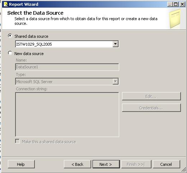
Task: Click the yellow notepad wizard graphic
Action: click(175, 19)
